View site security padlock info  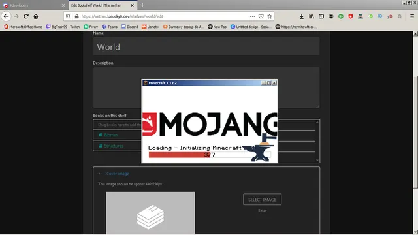77,16
